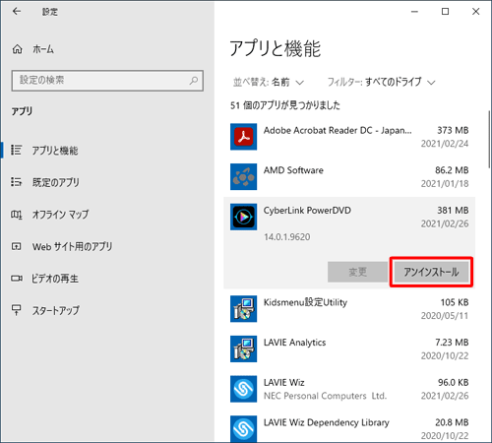Click the 20.8 MB size value

(x=452, y=422)
